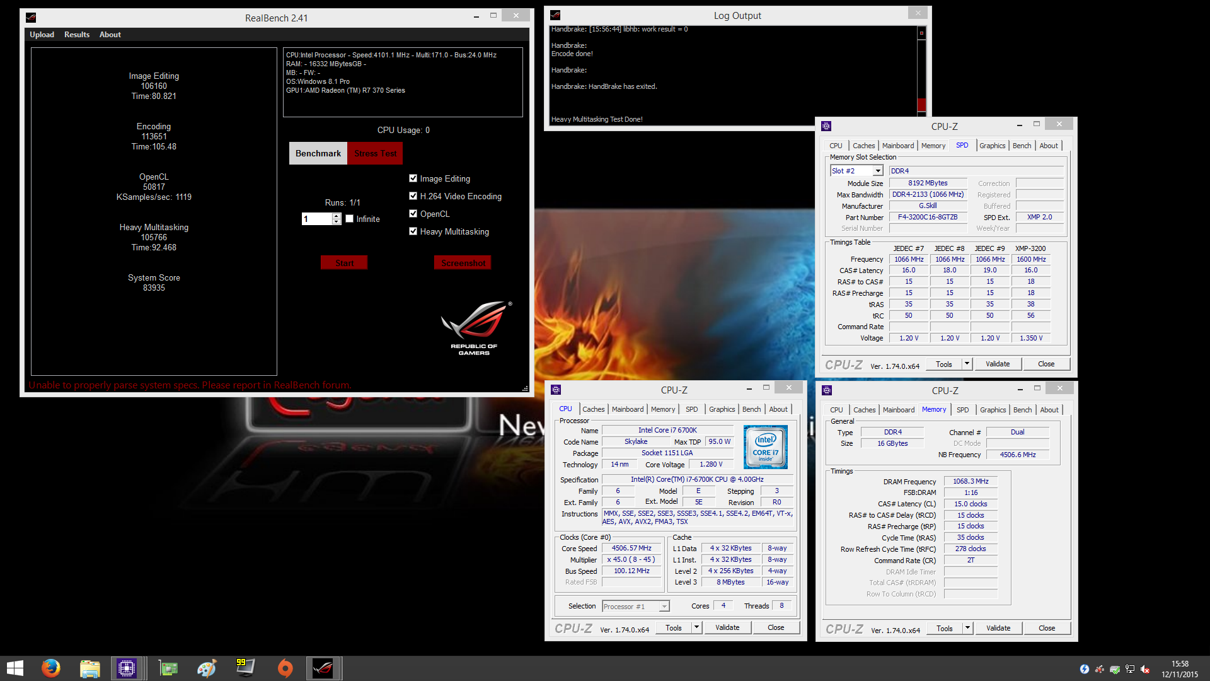
Task: Expand Tools arrow in SPD CPU-Z window
Action: tap(967, 364)
